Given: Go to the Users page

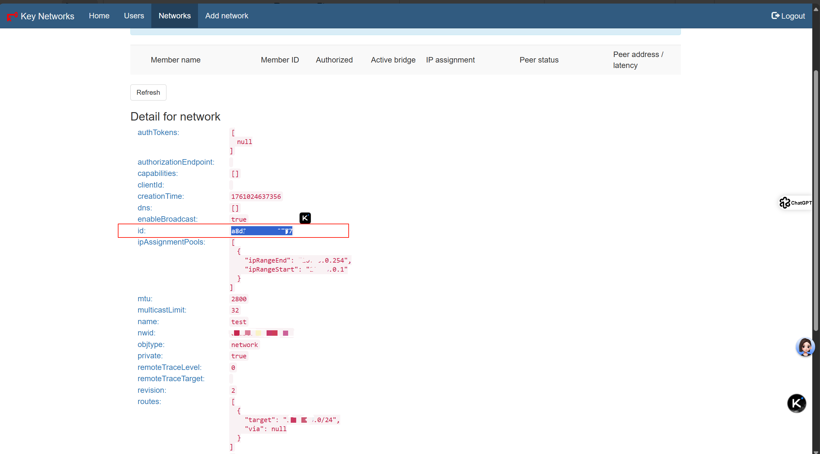Looking at the screenshot, I should click(x=134, y=16).
